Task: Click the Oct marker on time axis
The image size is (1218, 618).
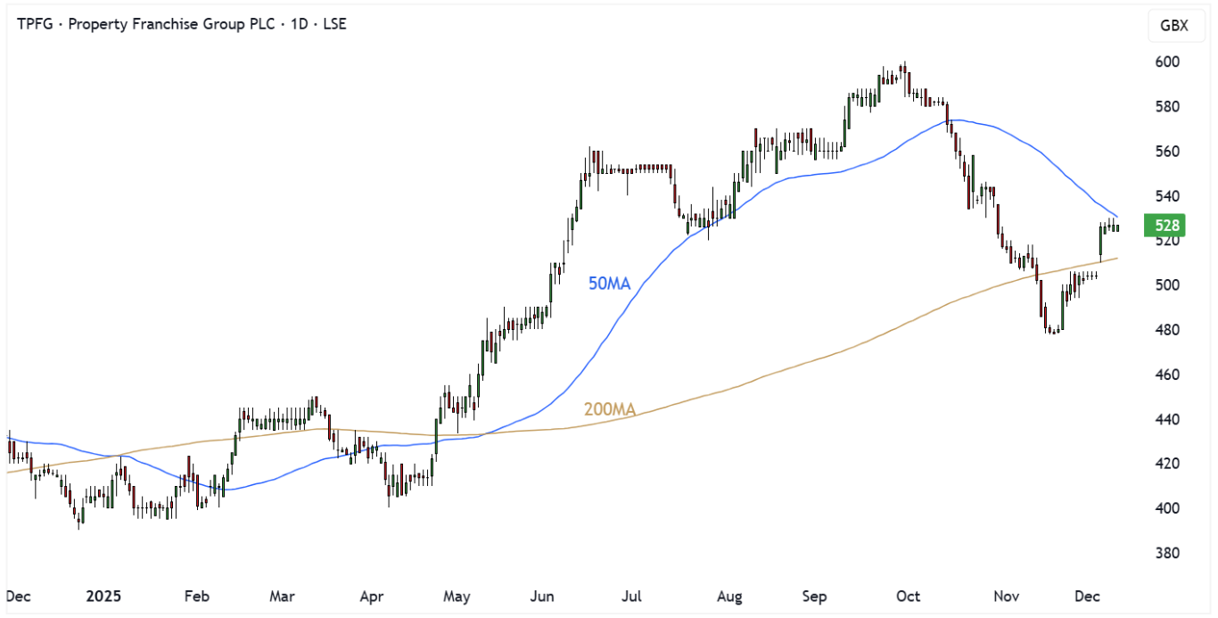Action: tap(909, 596)
